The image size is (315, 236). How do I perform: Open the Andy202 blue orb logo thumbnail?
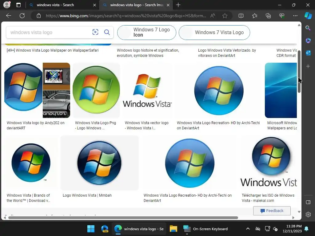point(23,87)
